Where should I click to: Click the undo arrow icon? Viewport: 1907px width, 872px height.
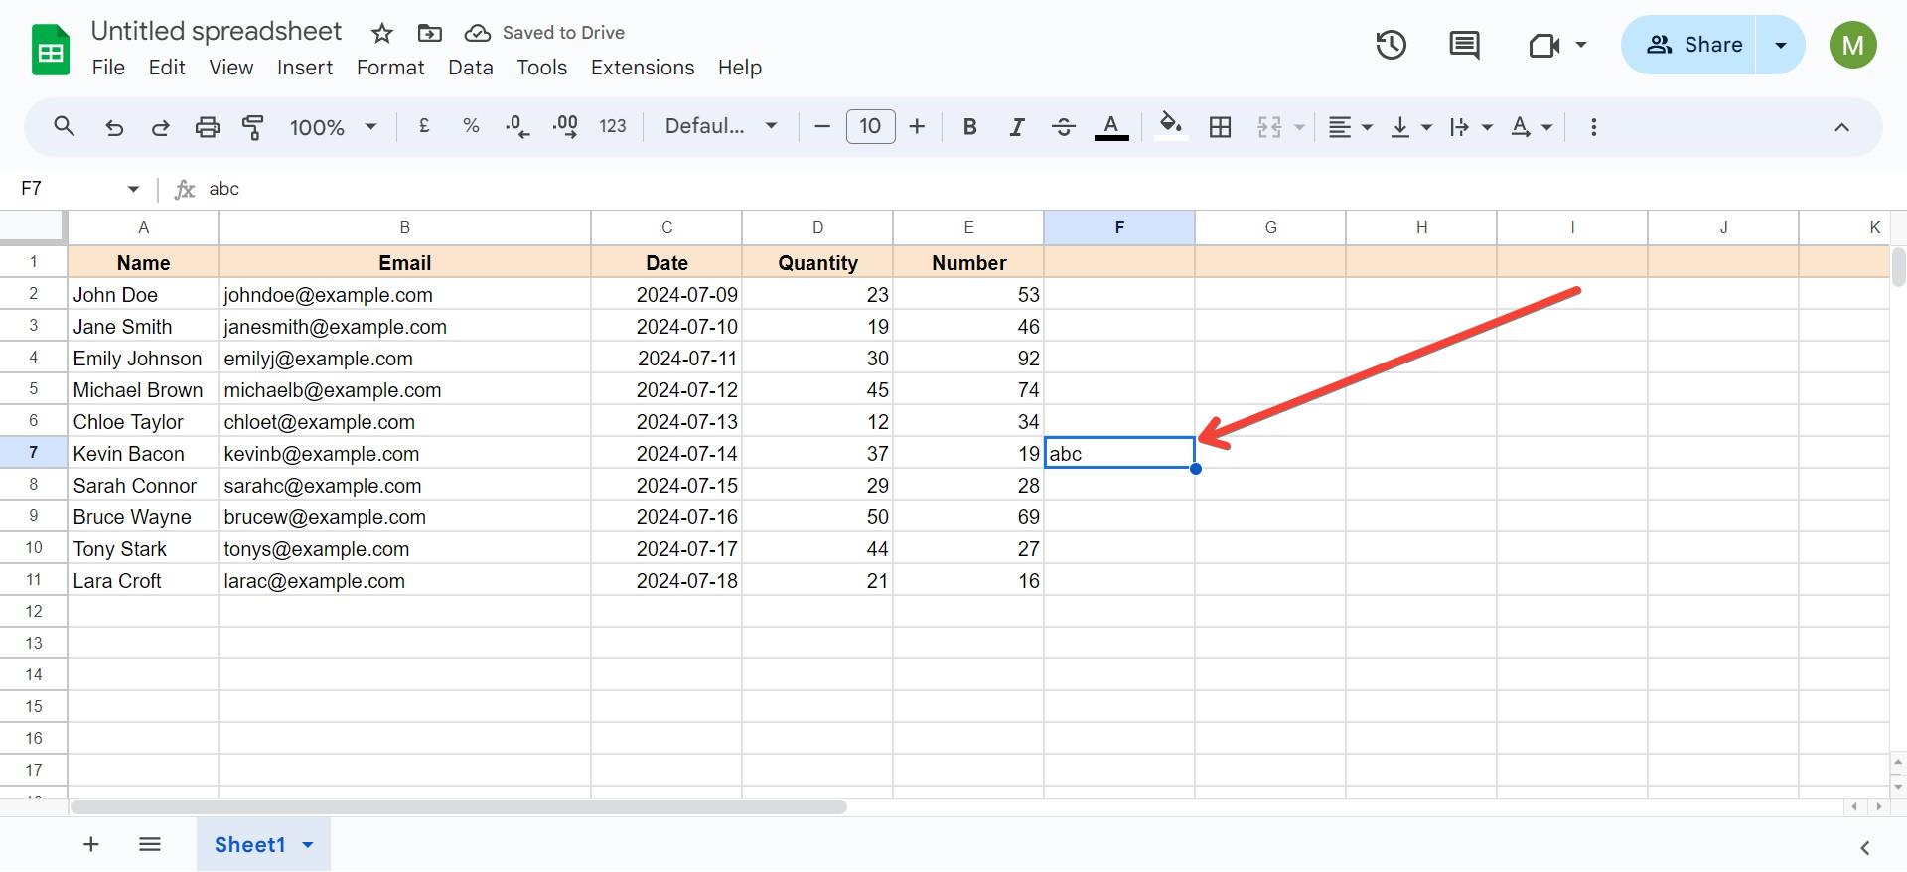tap(114, 127)
